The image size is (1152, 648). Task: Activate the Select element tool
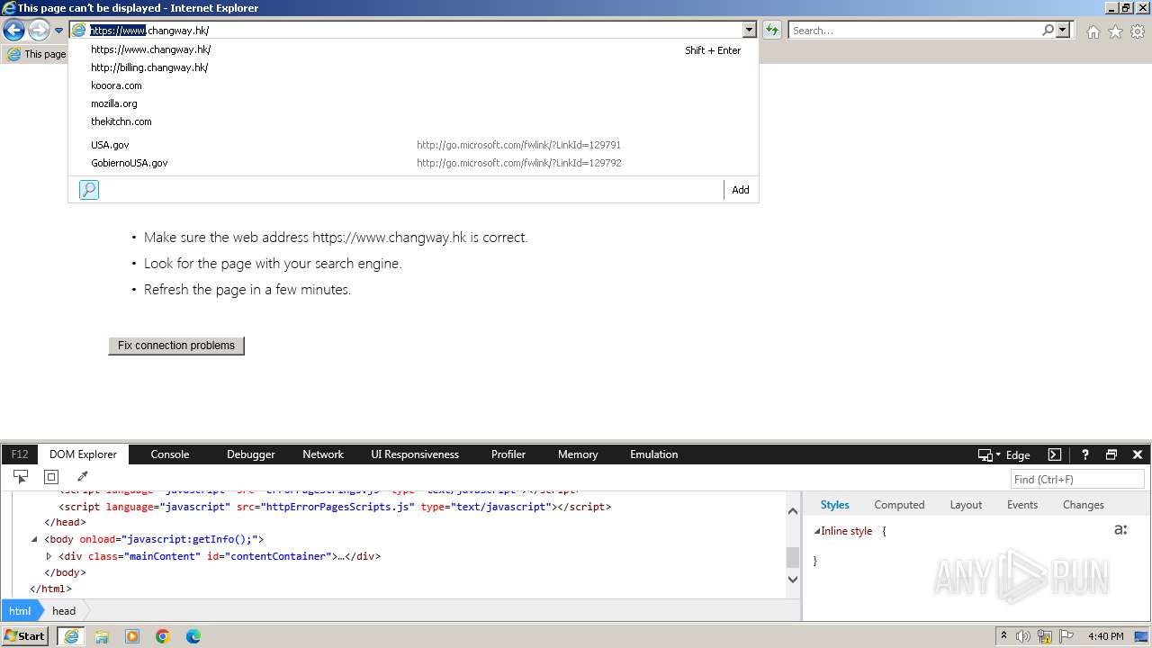(21, 477)
